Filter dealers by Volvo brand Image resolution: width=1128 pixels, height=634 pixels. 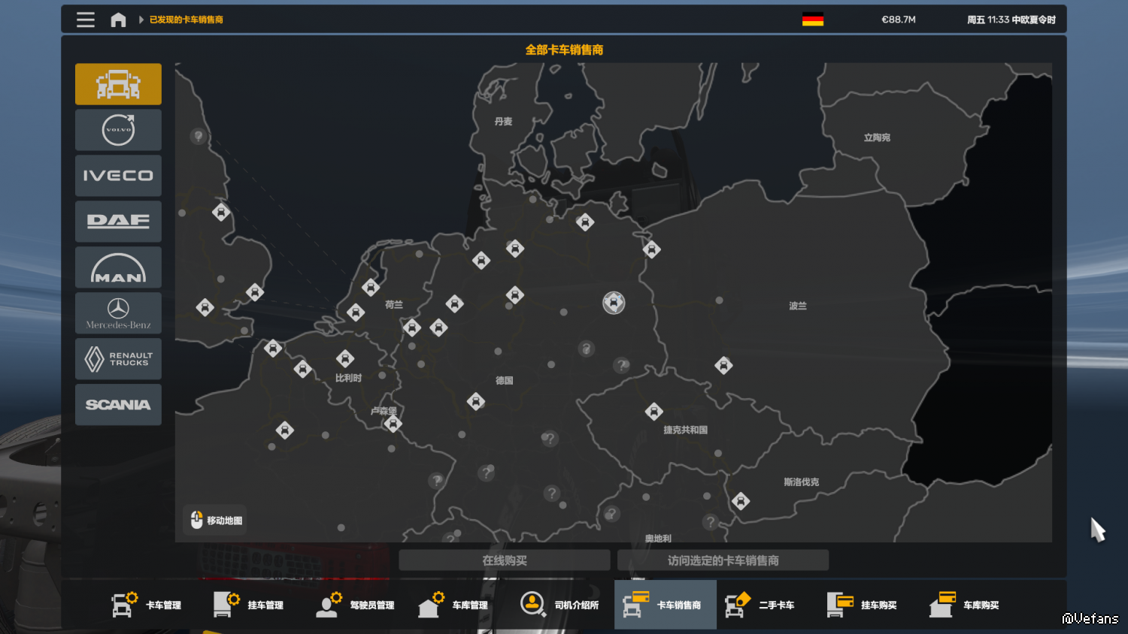coord(118,130)
